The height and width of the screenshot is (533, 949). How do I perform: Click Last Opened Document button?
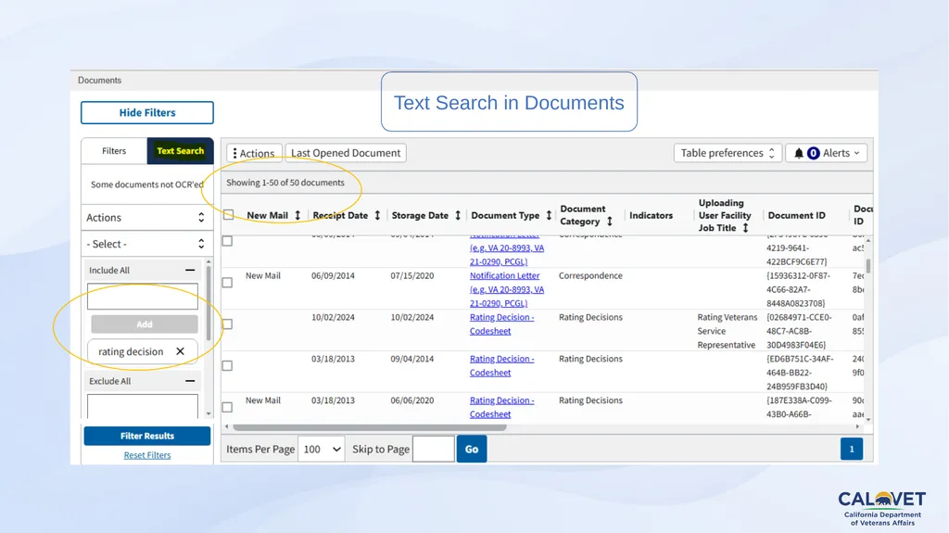pyautogui.click(x=346, y=153)
